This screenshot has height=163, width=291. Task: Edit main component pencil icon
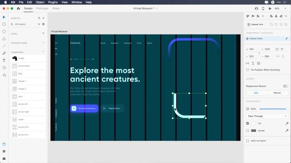tap(286, 38)
